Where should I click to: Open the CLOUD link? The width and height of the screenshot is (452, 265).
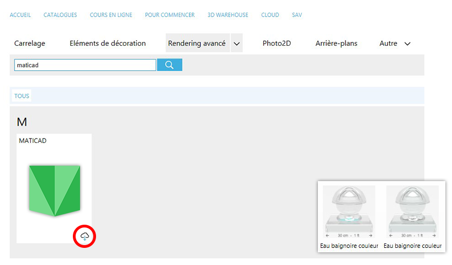270,15
